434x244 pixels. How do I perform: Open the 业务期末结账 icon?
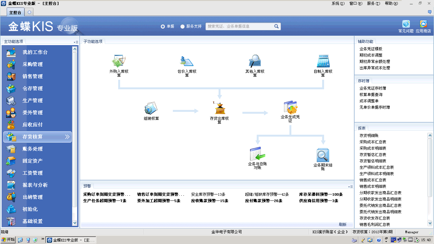pyautogui.click(x=323, y=155)
